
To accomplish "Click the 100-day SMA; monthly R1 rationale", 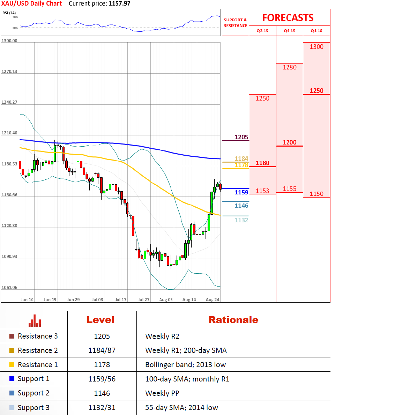I will point(187,379).
